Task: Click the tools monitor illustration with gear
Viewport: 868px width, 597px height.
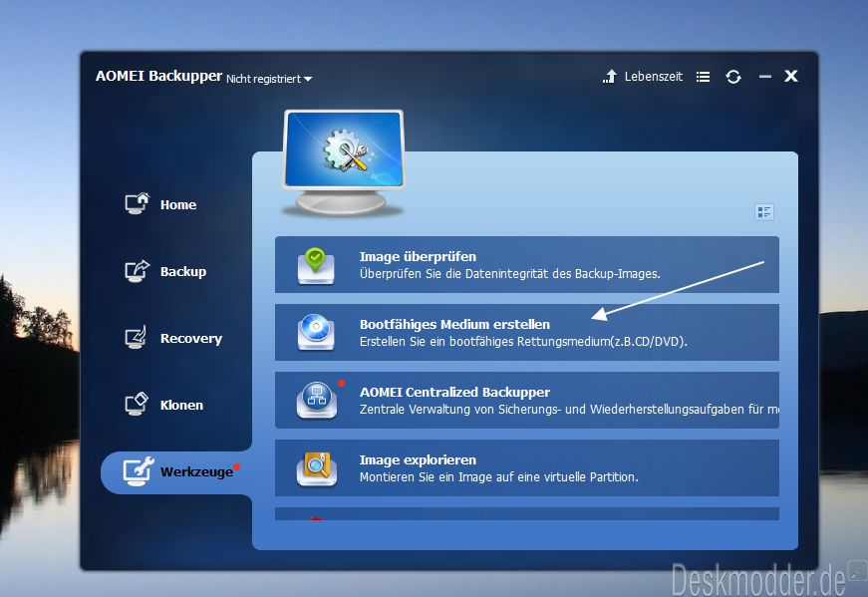Action: click(x=344, y=161)
